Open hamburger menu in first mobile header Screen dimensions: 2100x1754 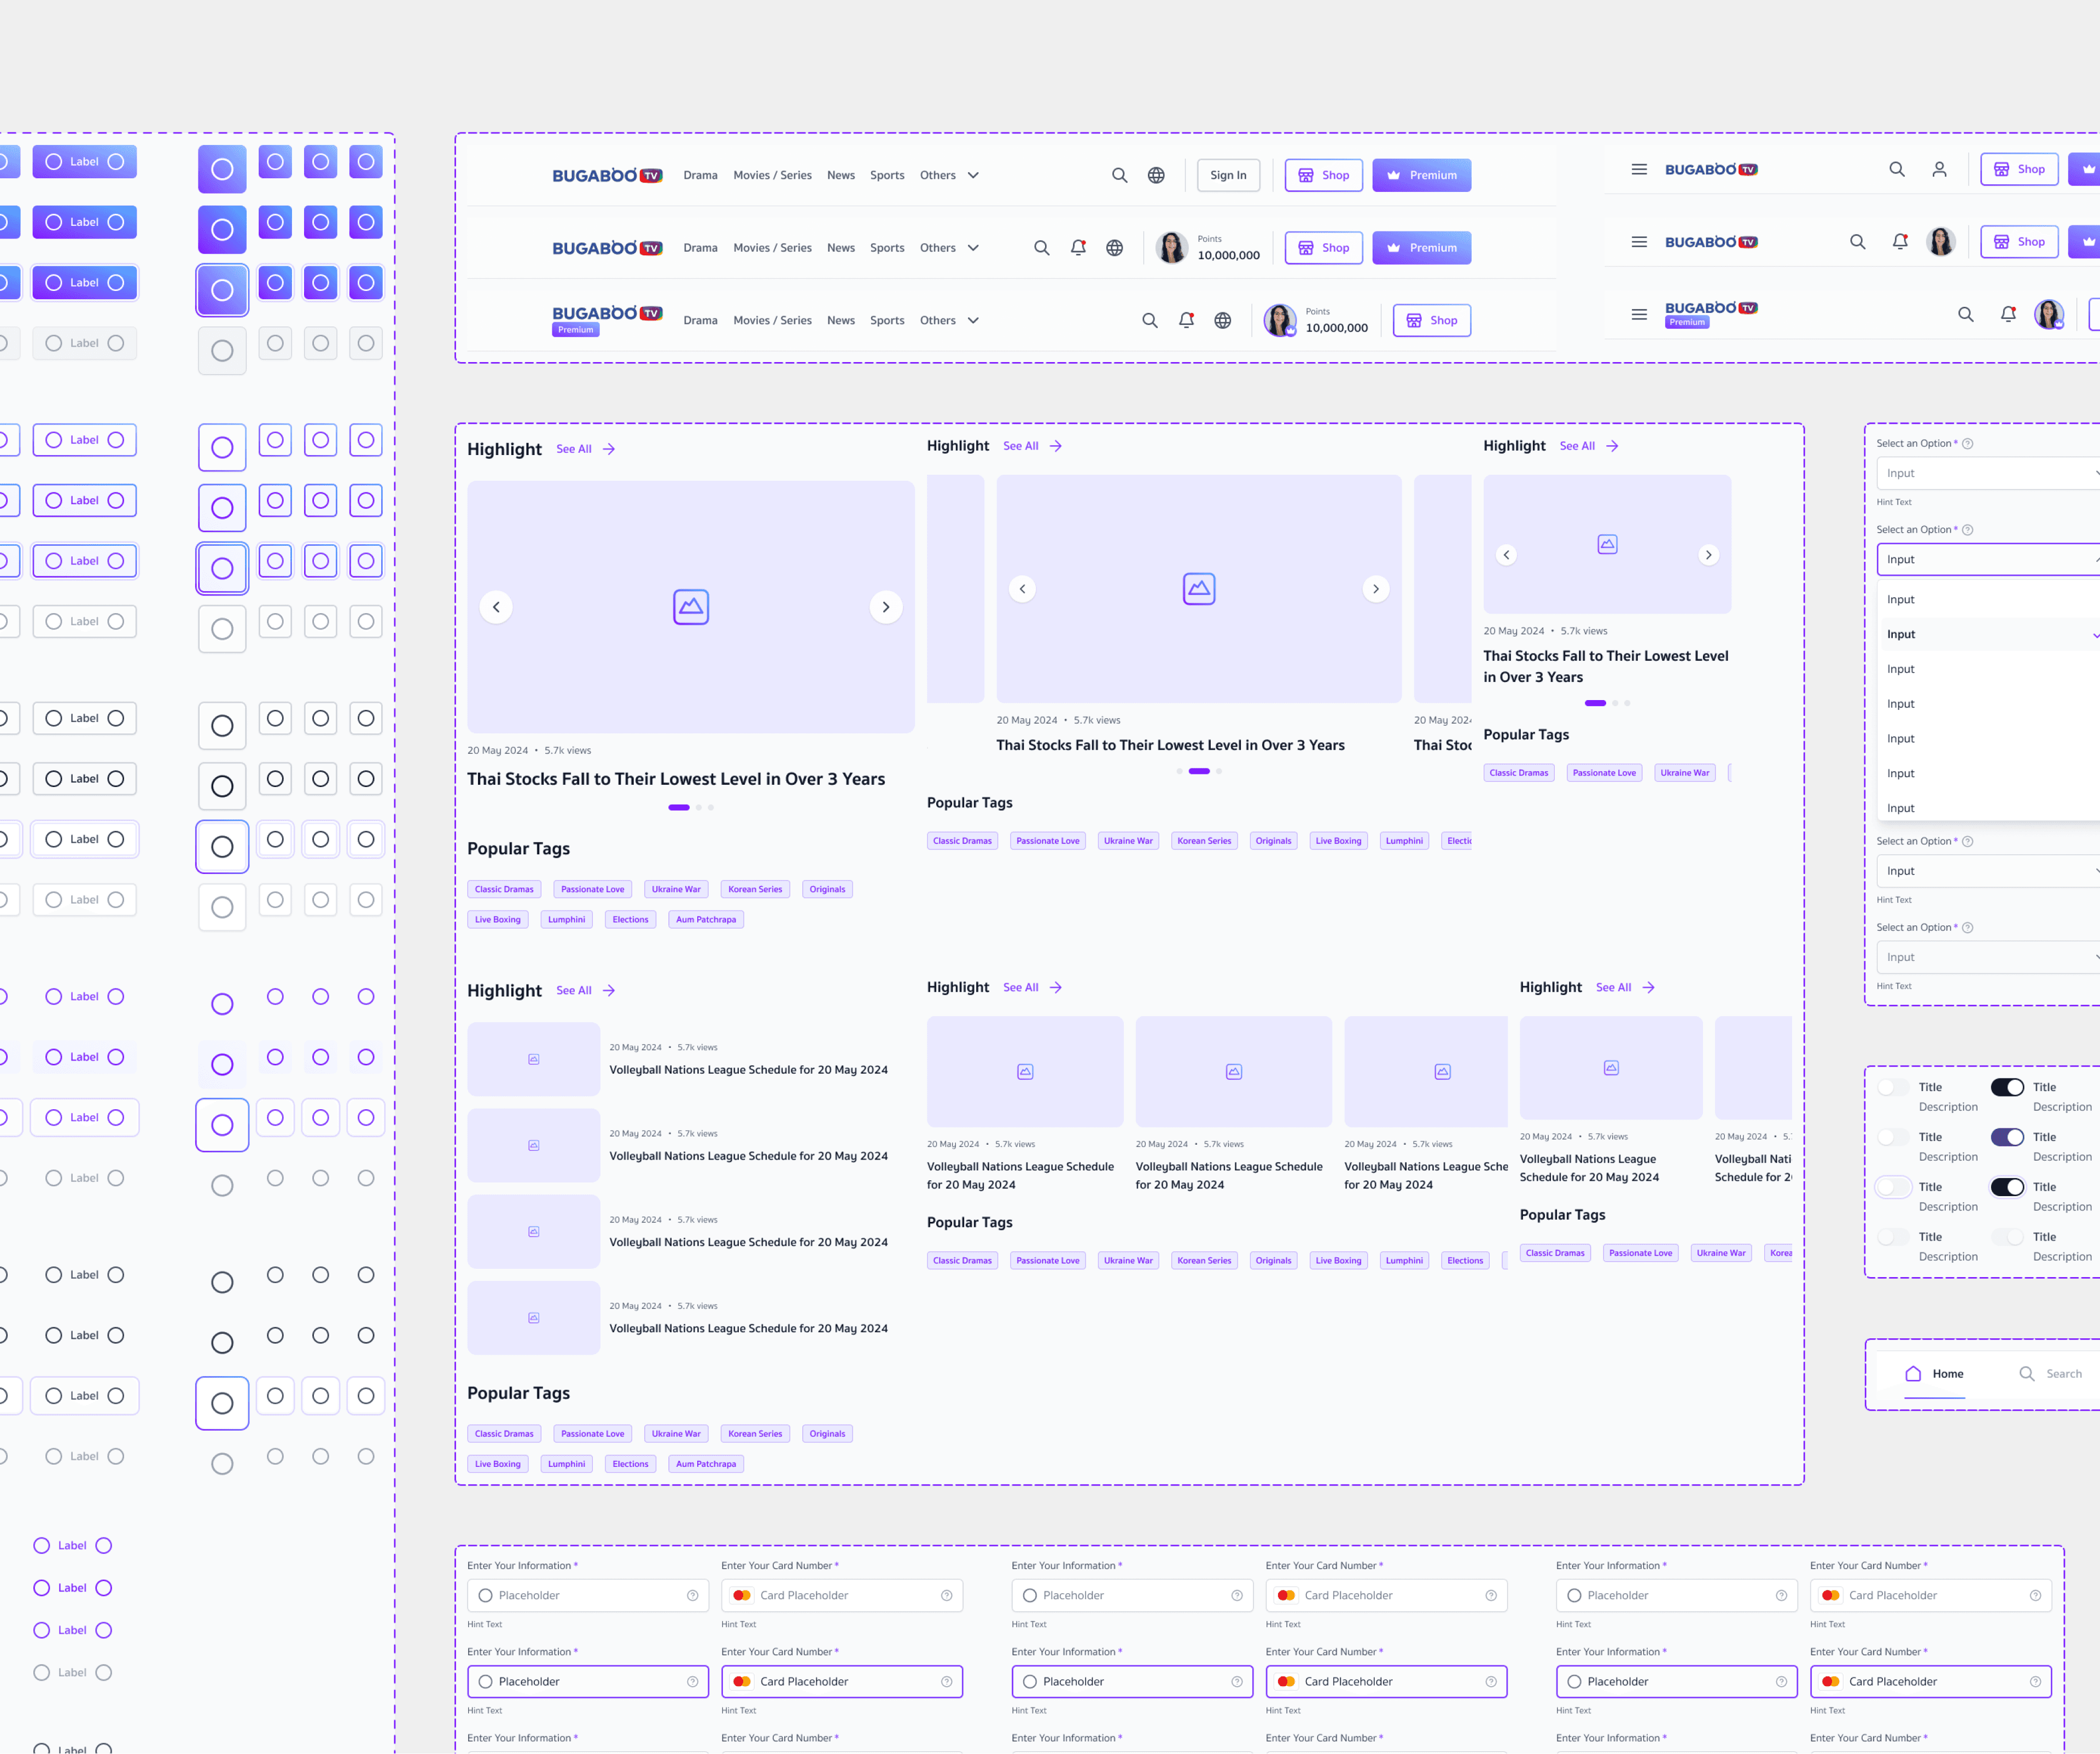pyautogui.click(x=1639, y=170)
